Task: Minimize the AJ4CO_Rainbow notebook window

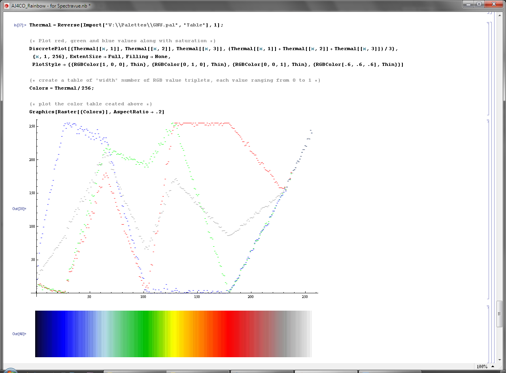Action: (468, 4)
